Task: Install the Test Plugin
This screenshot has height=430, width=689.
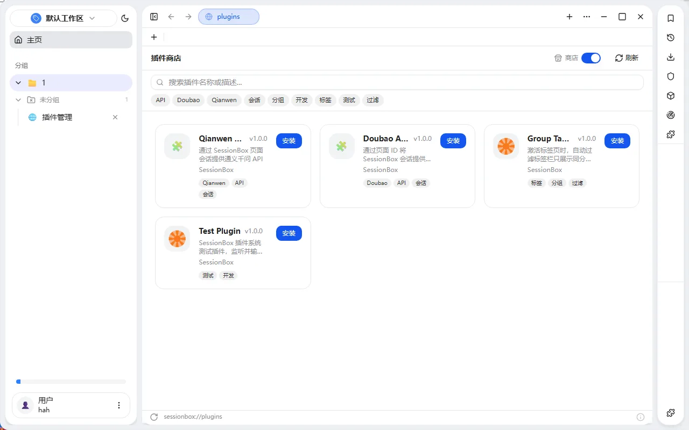Action: click(x=289, y=233)
